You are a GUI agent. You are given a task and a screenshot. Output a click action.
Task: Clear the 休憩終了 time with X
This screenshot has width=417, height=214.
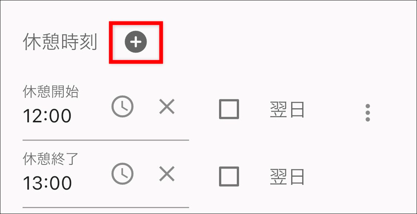(167, 174)
